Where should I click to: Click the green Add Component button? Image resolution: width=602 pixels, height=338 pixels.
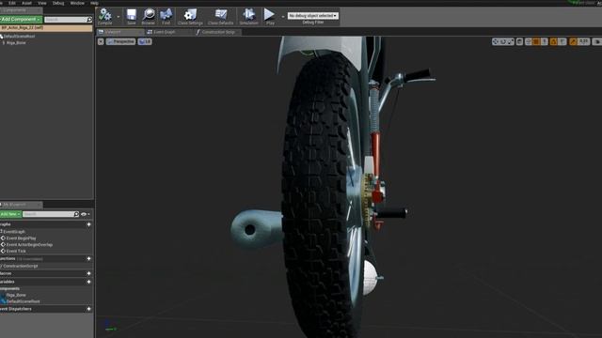[21, 19]
